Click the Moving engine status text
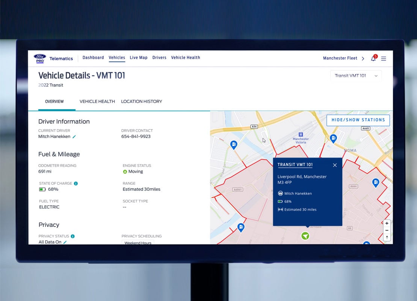Image resolution: width=417 pixels, height=301 pixels. pyautogui.click(x=136, y=172)
